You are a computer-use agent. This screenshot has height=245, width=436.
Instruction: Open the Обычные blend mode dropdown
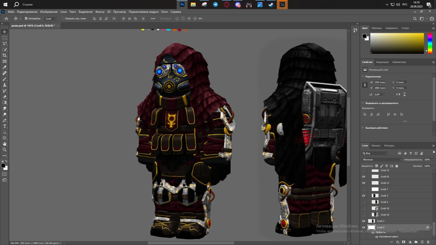382,160
